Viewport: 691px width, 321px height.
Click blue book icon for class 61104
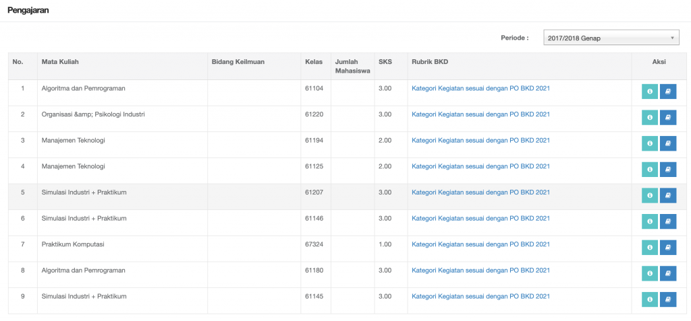click(668, 92)
